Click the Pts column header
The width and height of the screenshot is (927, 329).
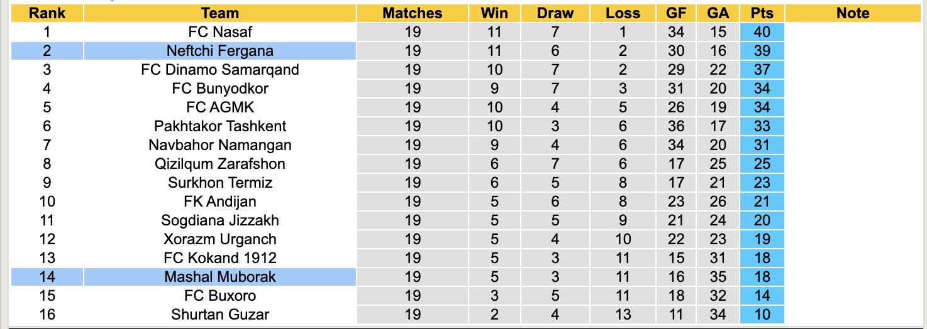762,13
